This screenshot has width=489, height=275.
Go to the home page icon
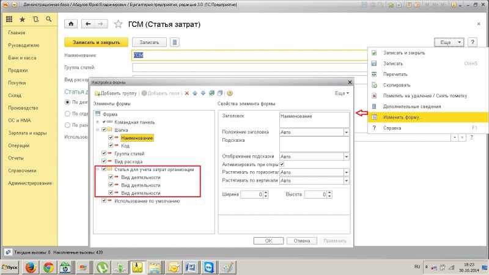coord(71,24)
